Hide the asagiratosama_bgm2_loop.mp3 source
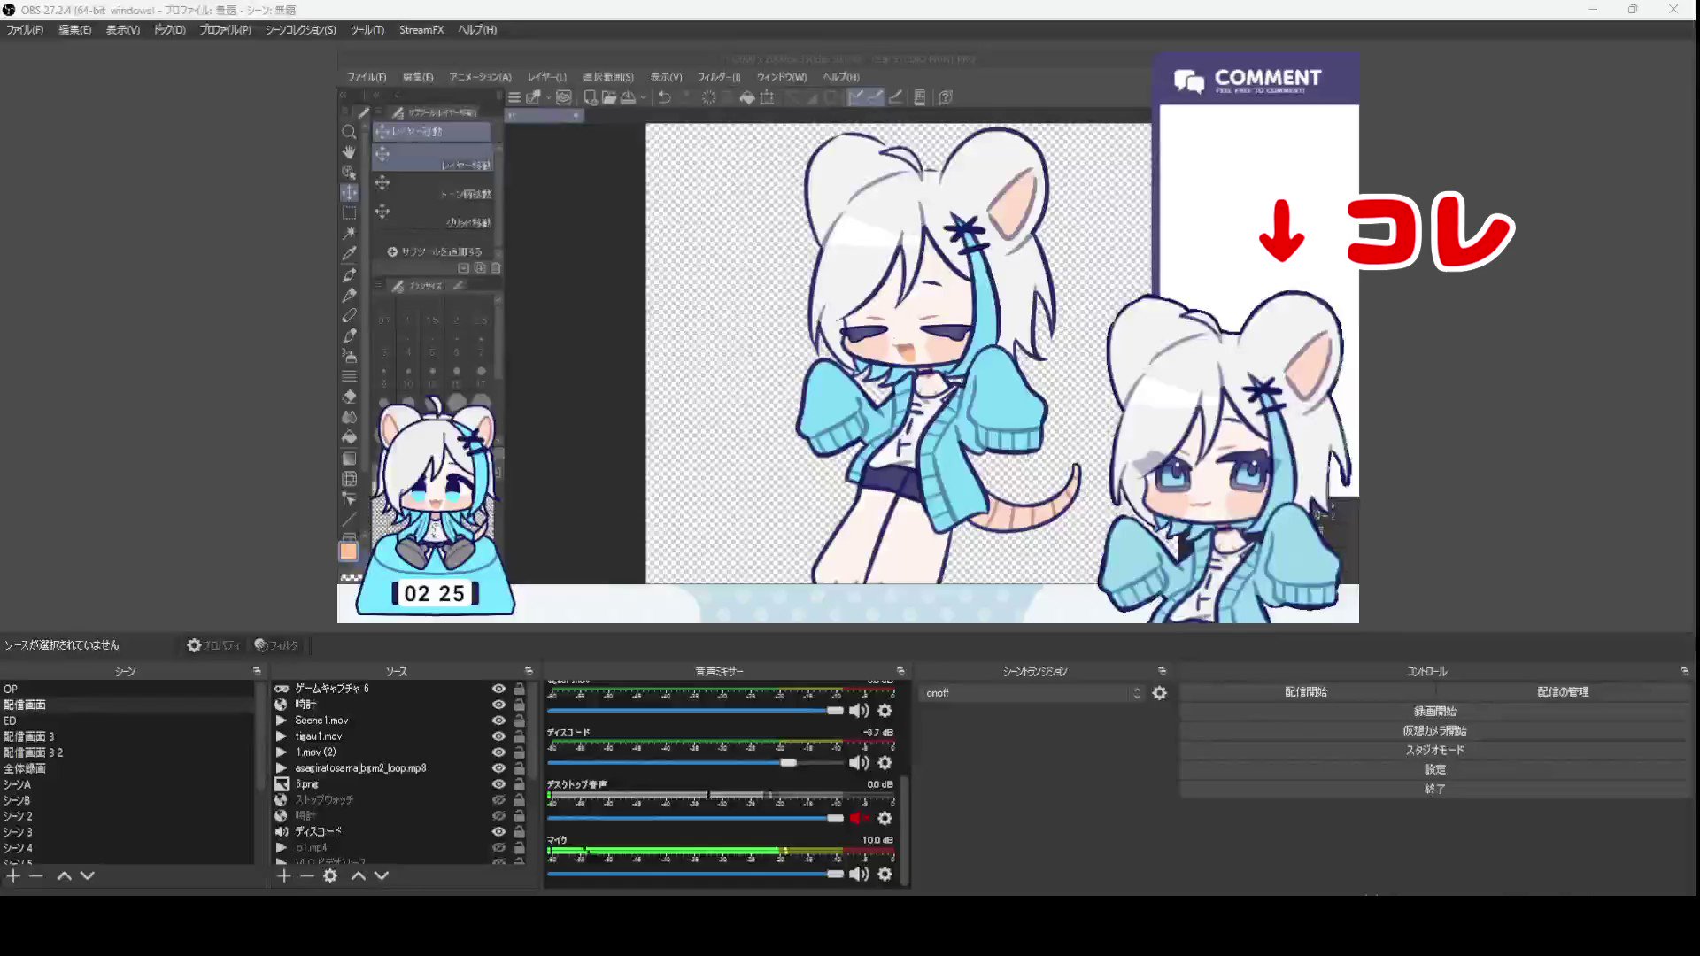The width and height of the screenshot is (1700, 956). click(499, 768)
